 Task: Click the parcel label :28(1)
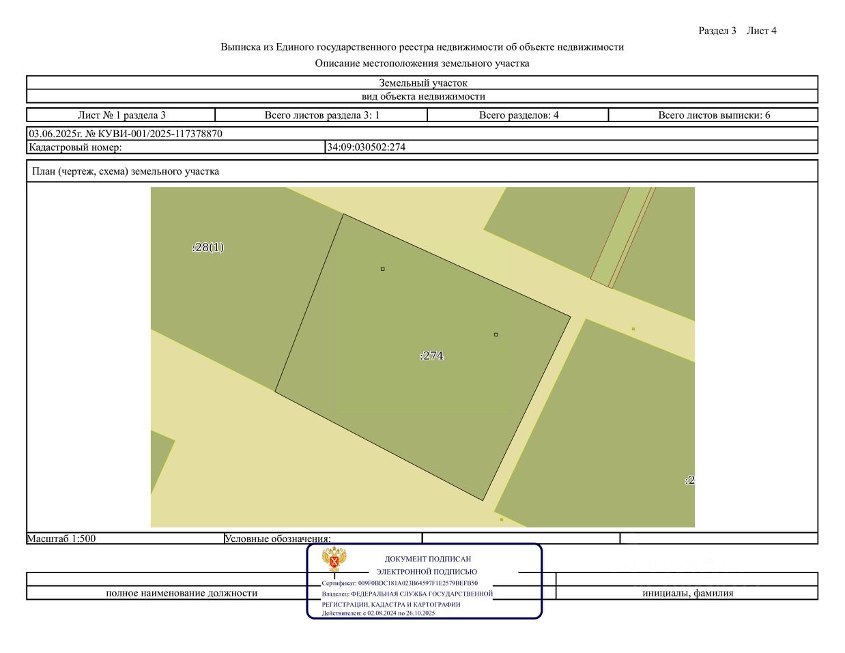click(208, 247)
